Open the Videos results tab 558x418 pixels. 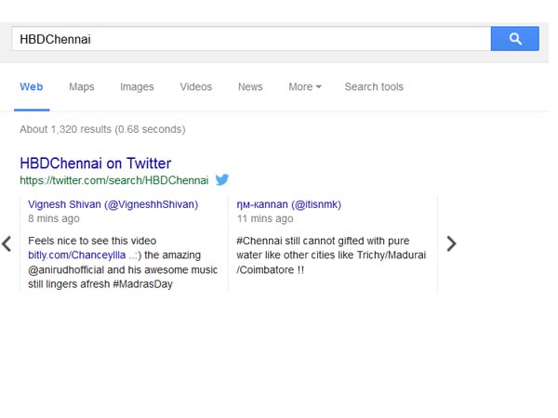pyautogui.click(x=195, y=86)
